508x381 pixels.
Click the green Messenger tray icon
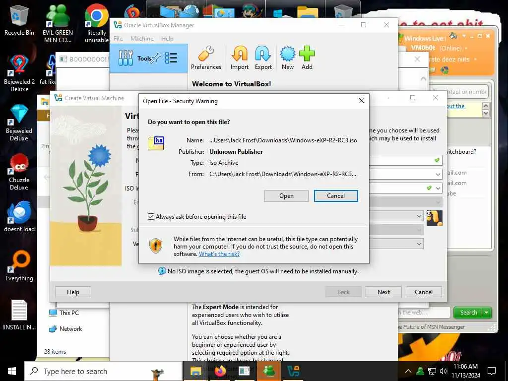point(420,371)
